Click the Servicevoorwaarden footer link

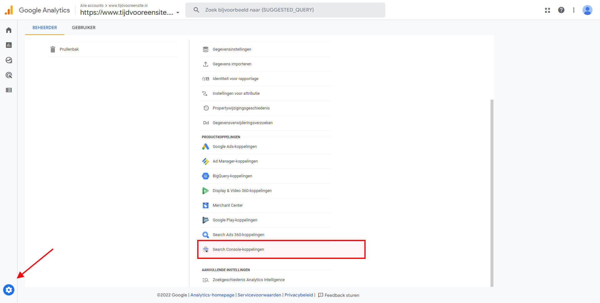tap(259, 295)
